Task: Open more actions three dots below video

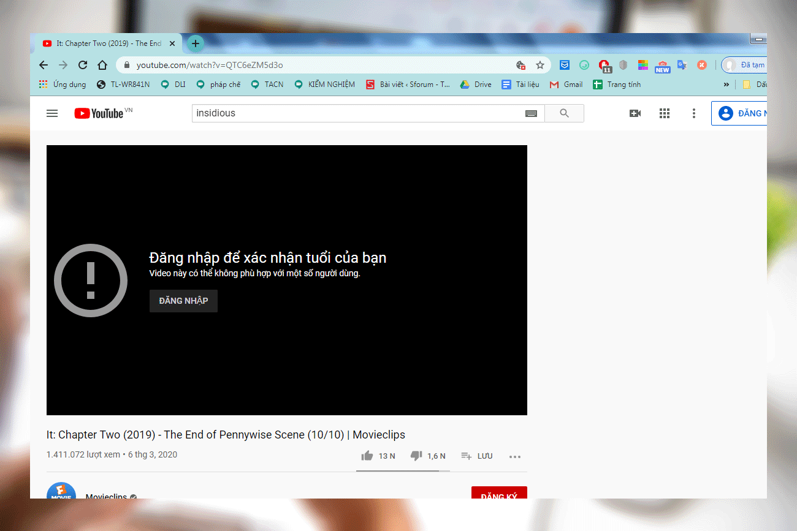Action: [x=515, y=456]
